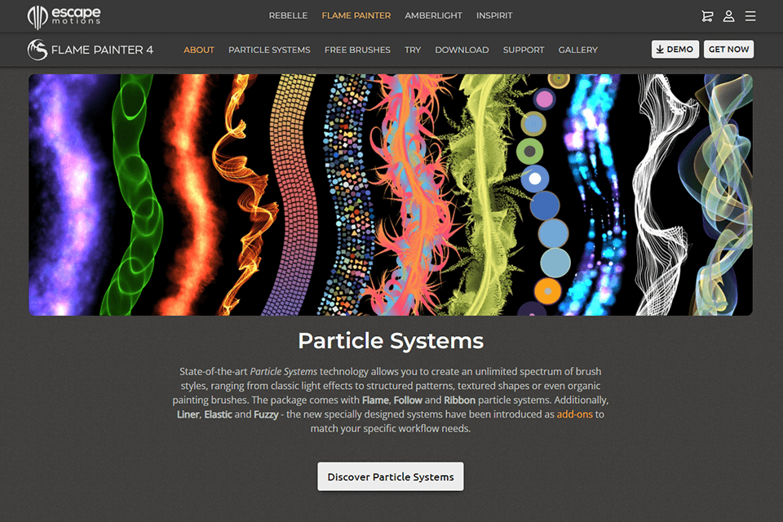
Task: Click the particle systems banner image
Action: 391,195
